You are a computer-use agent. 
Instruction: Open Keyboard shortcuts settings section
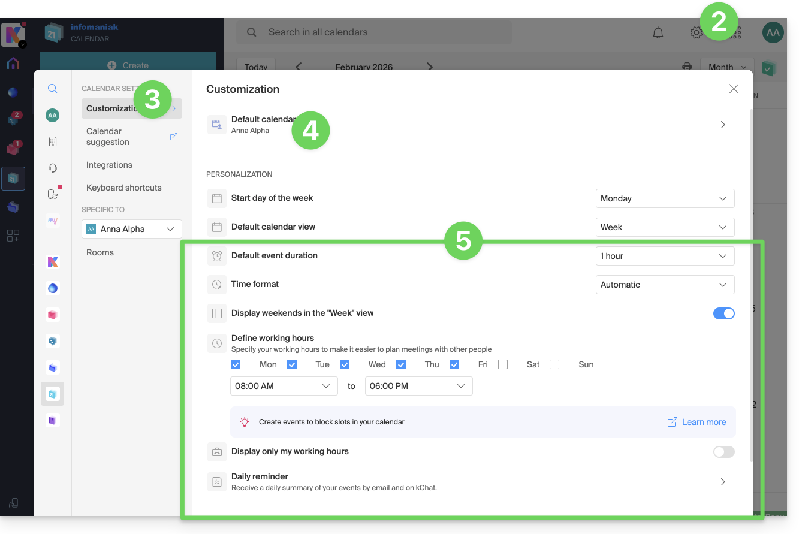124,188
